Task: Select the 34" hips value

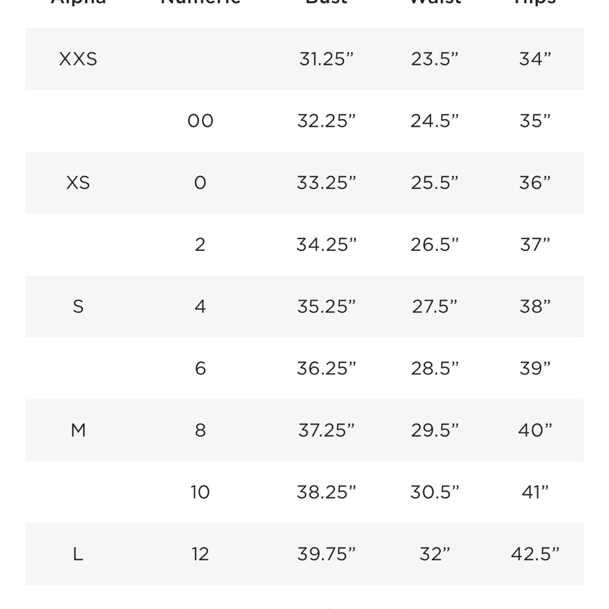Action: [x=535, y=59]
